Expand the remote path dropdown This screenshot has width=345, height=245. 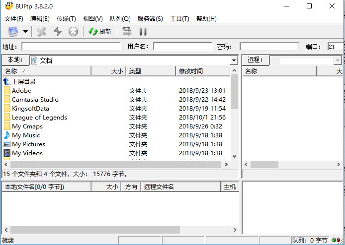coord(337,61)
